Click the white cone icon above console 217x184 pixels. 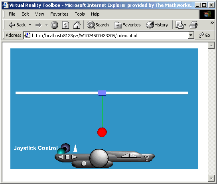(x=75, y=148)
